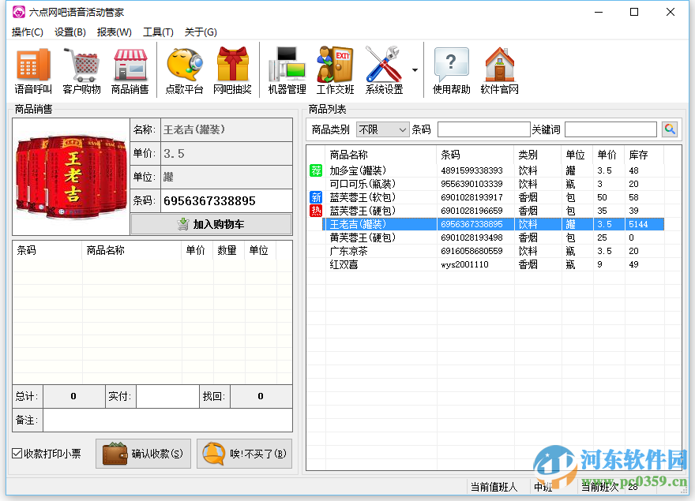Start 工作交班 shift handover

tap(335, 68)
